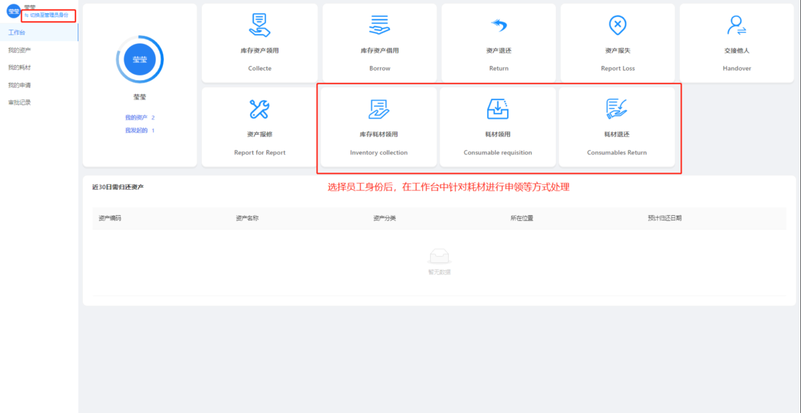Click the large circular profile avatar

[140, 59]
